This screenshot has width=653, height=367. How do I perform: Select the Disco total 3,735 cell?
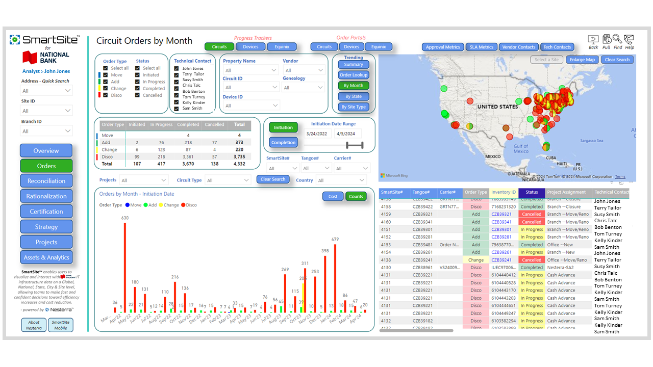tap(239, 157)
